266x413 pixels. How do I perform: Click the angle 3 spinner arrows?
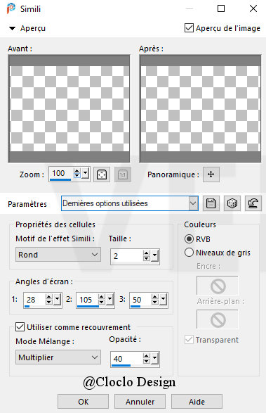coord(155,300)
